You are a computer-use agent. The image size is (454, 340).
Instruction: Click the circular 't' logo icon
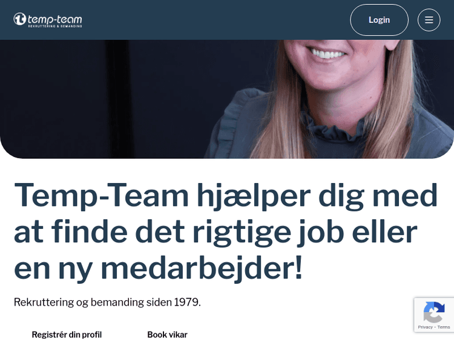click(20, 19)
